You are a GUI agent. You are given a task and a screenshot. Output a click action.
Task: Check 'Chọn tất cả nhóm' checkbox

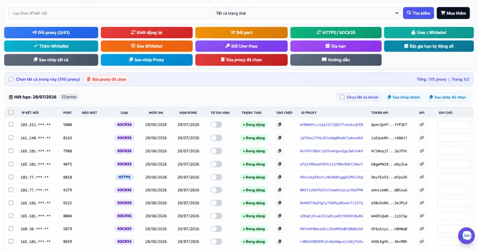[342, 97]
